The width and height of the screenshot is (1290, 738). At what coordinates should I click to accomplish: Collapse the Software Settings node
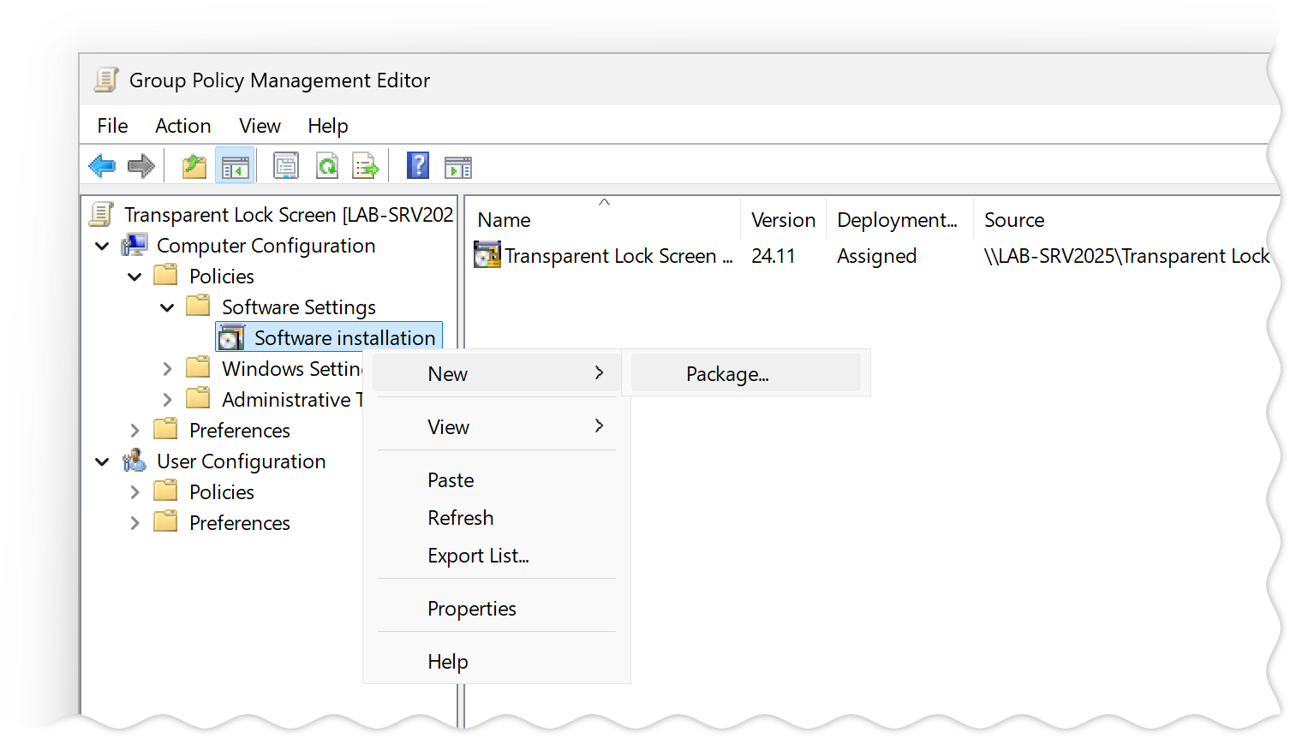[x=167, y=307]
